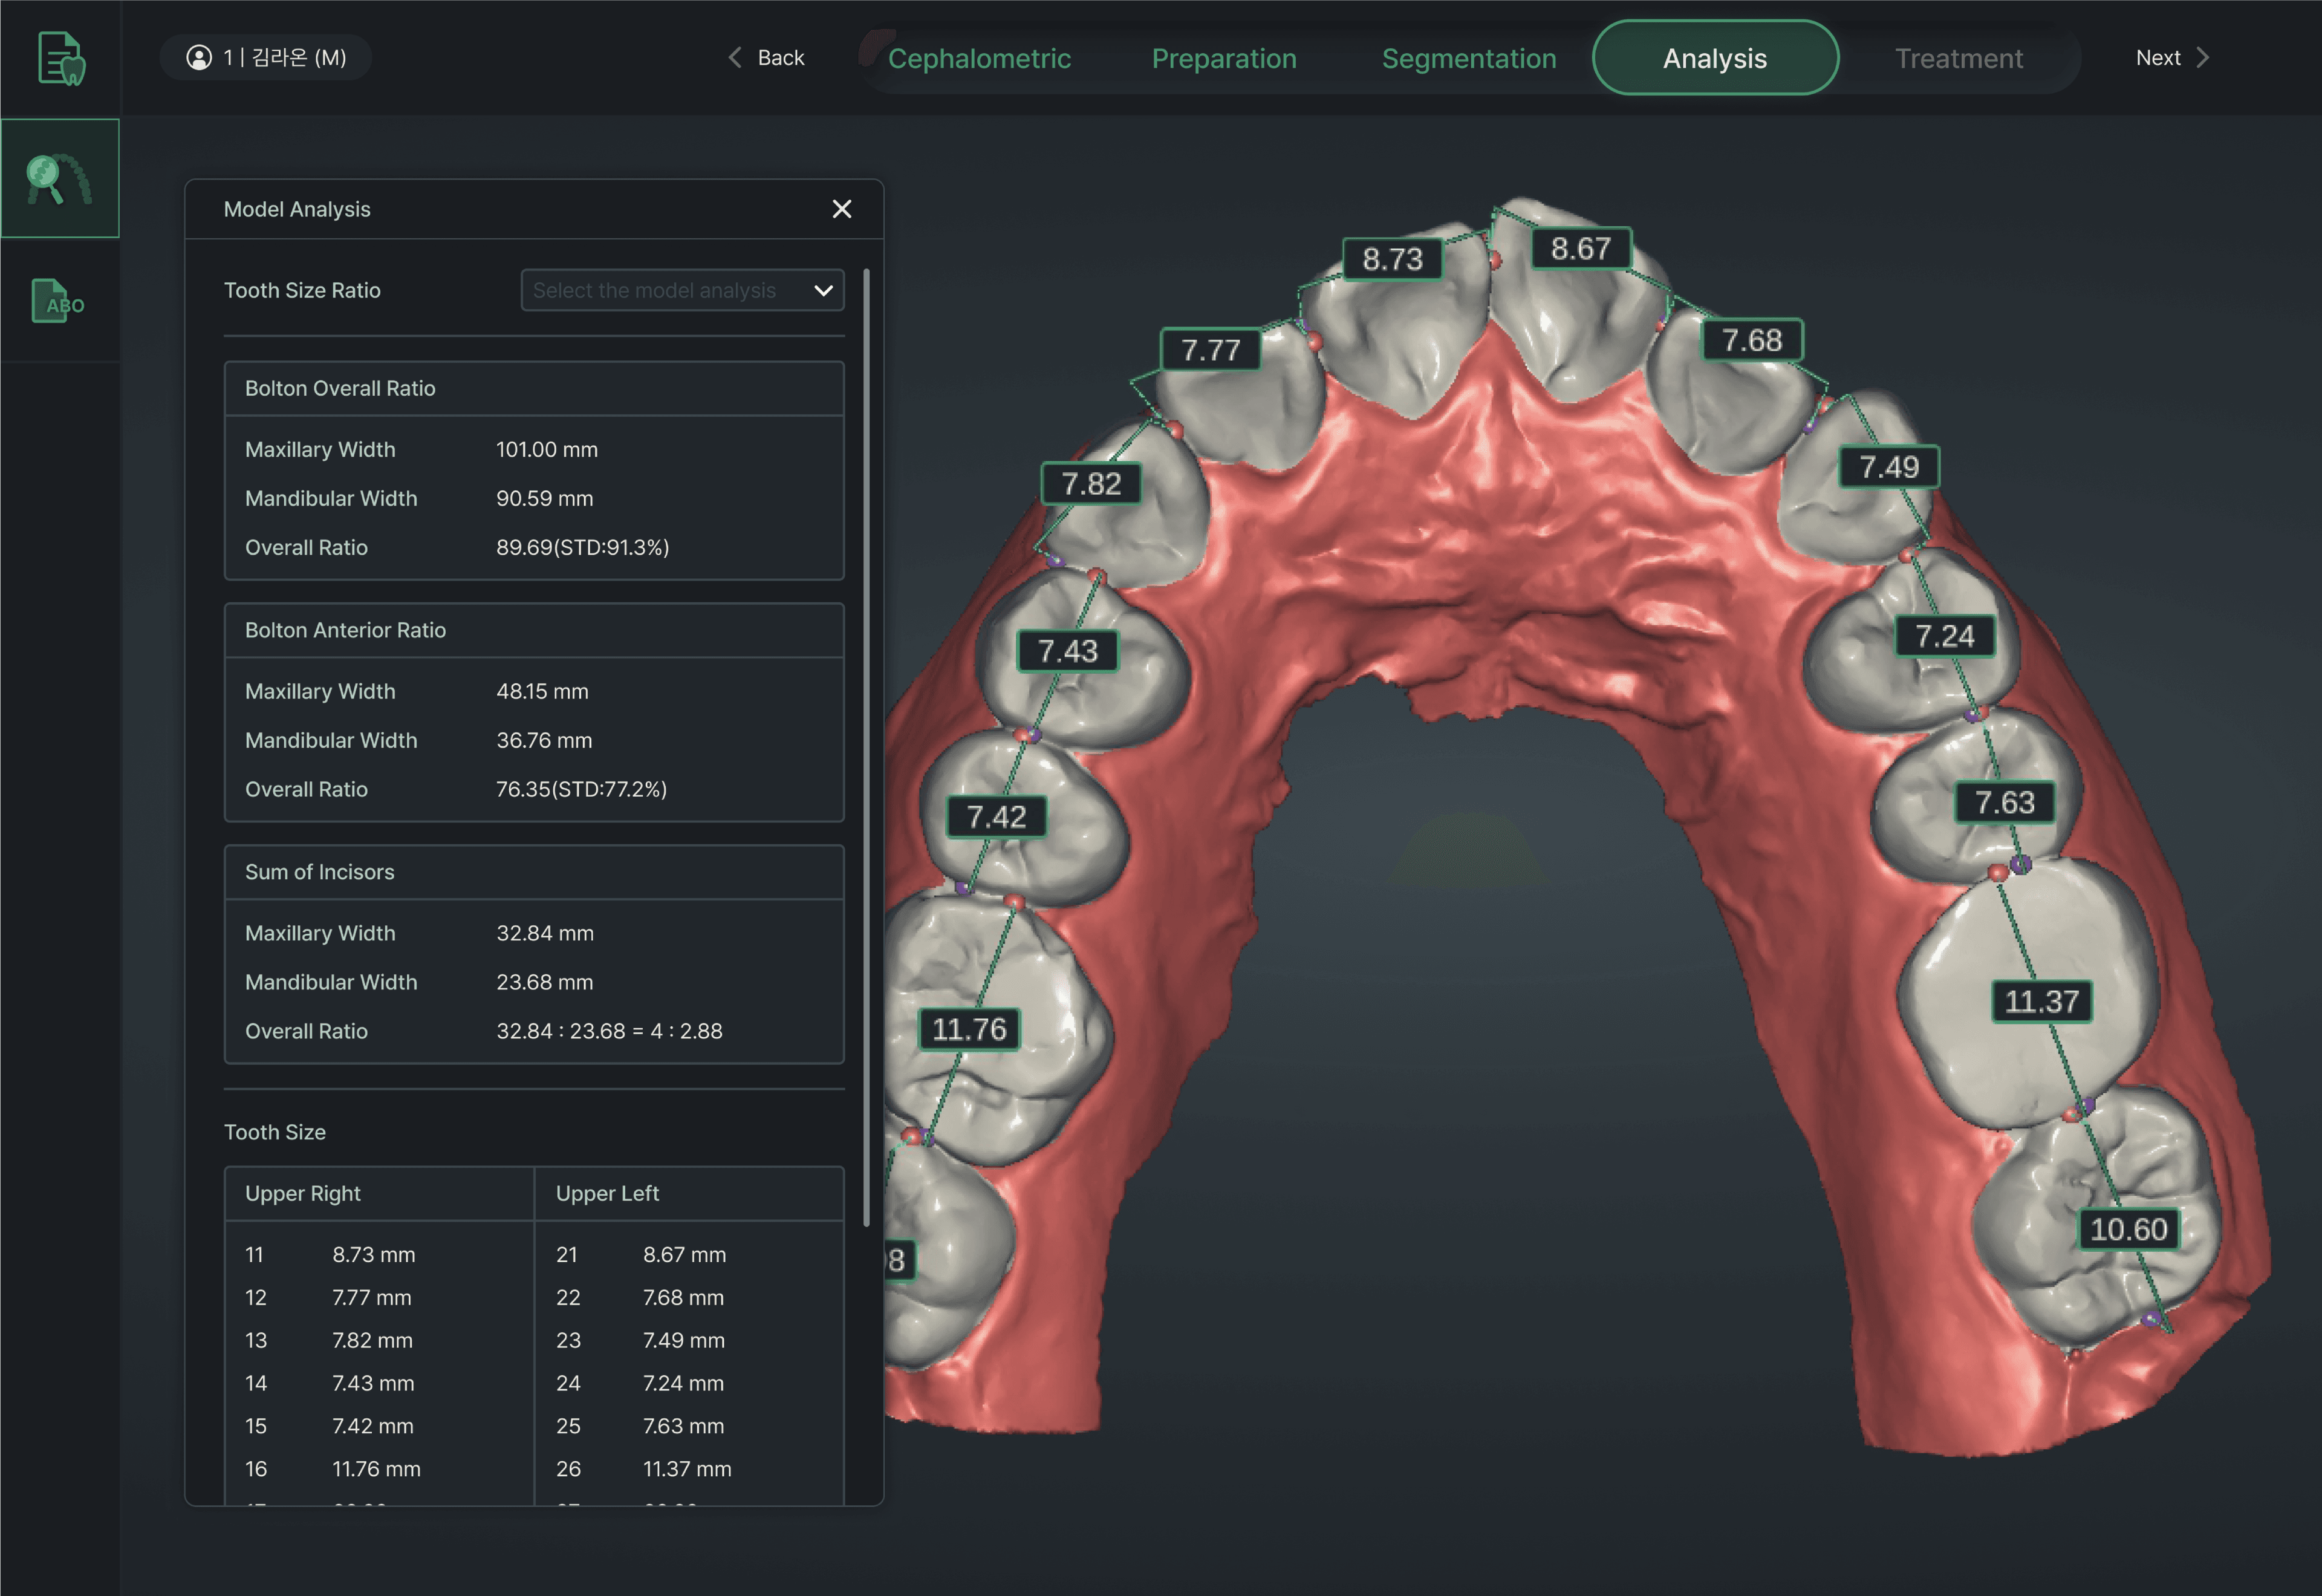2322x1596 pixels.
Task: Click the Tooth Size Ratio label
Action: (302, 290)
